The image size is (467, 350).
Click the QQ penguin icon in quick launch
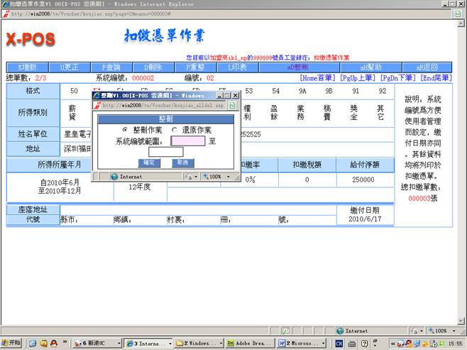coord(43,343)
